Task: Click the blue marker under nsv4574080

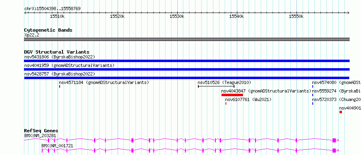Action: 313,86
